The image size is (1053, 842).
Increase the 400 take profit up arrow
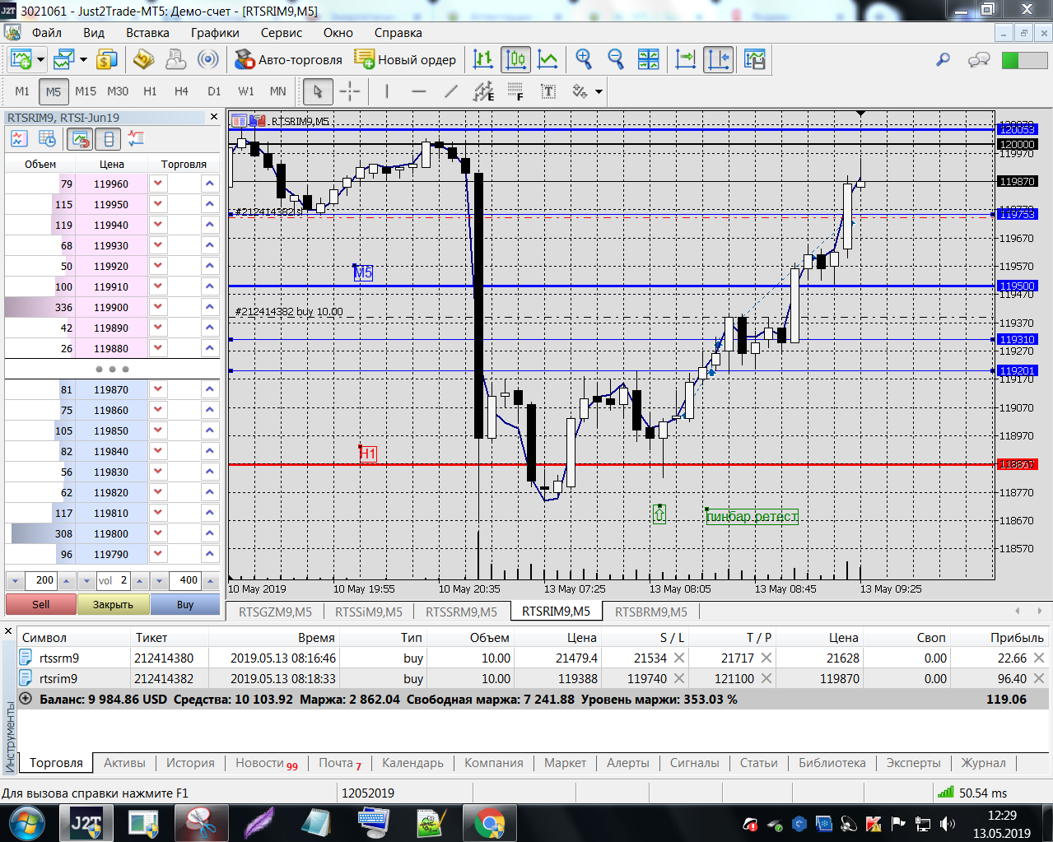click(x=212, y=580)
